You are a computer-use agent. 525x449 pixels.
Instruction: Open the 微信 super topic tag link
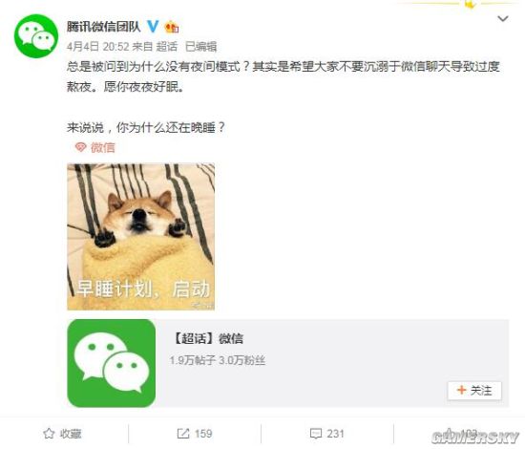102,147
